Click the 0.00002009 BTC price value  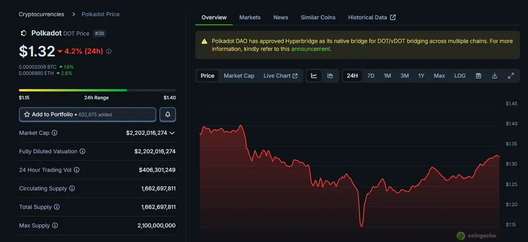click(x=37, y=67)
